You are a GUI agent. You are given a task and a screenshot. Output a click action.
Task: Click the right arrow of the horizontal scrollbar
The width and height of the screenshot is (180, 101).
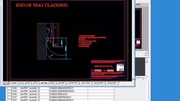(143, 79)
